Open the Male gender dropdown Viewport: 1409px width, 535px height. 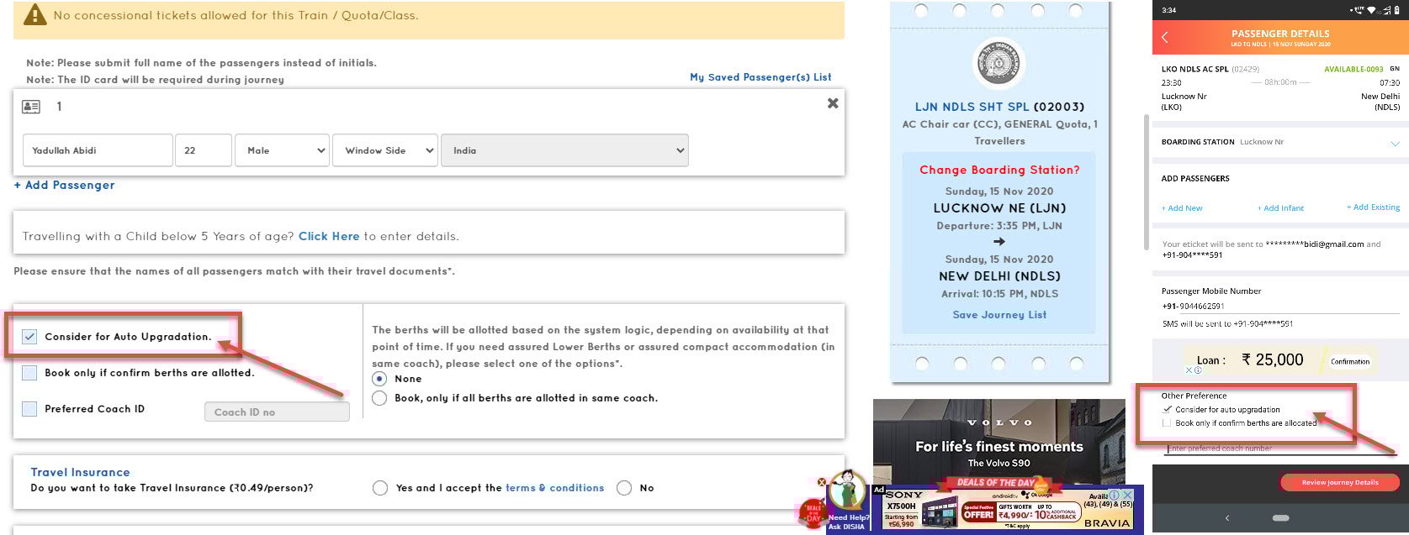click(x=283, y=150)
